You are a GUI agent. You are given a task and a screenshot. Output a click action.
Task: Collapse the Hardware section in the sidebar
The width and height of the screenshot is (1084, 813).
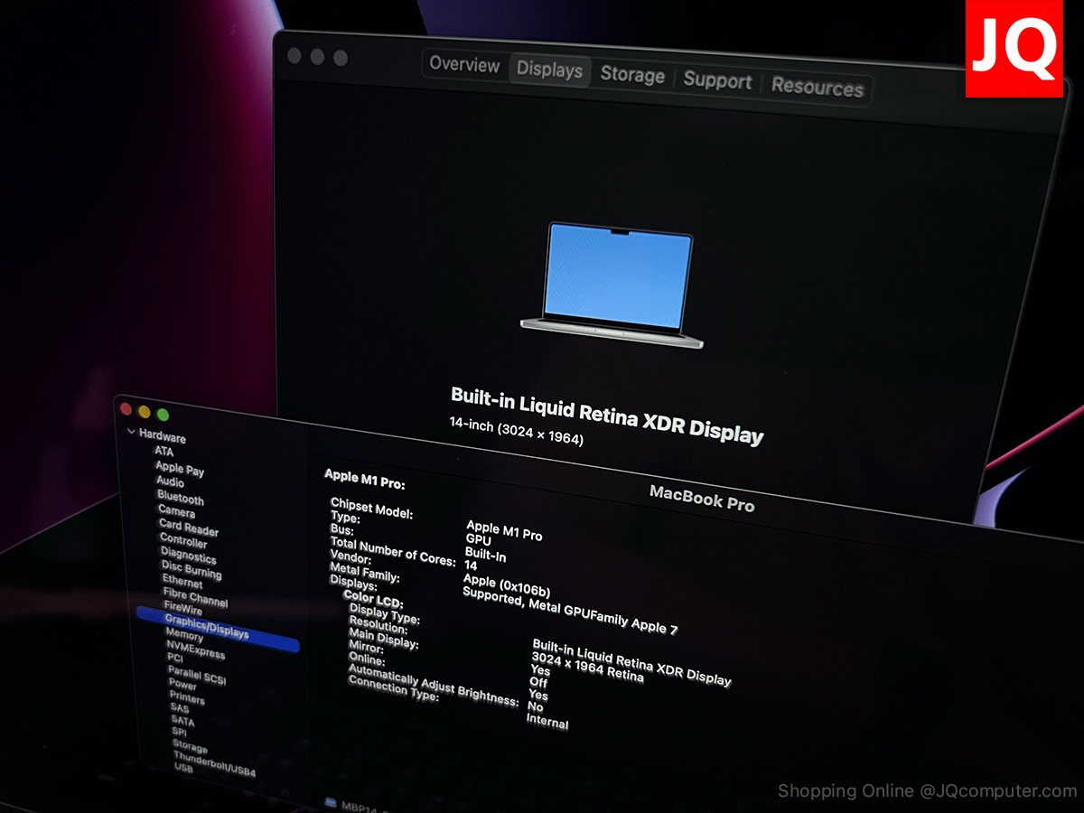point(133,433)
